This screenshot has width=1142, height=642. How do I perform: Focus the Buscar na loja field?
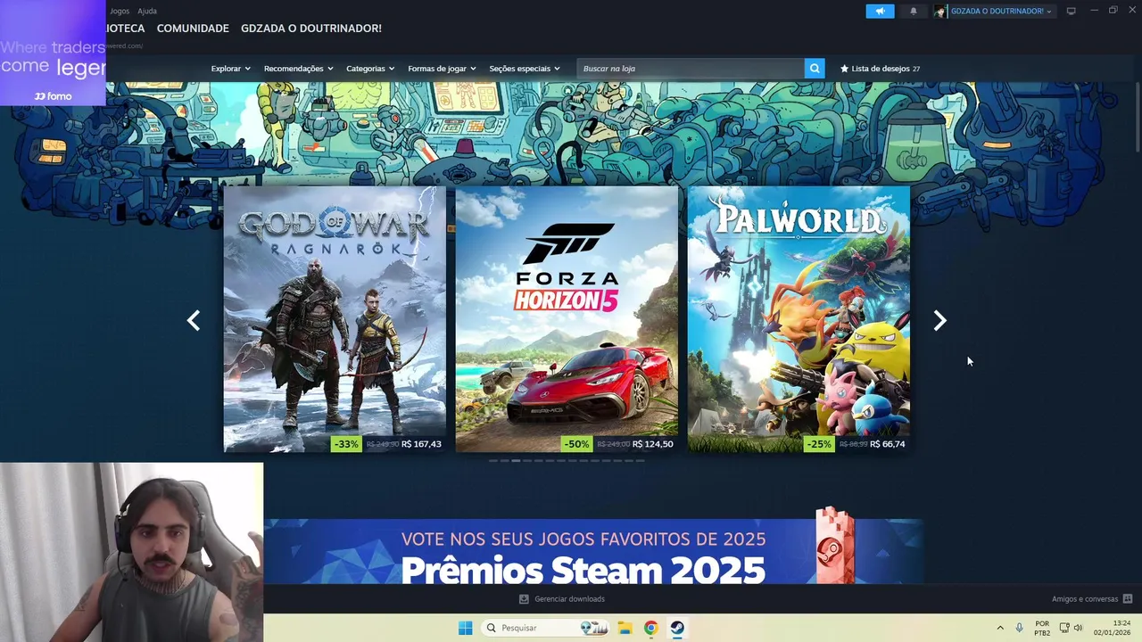pyautogui.click(x=691, y=68)
